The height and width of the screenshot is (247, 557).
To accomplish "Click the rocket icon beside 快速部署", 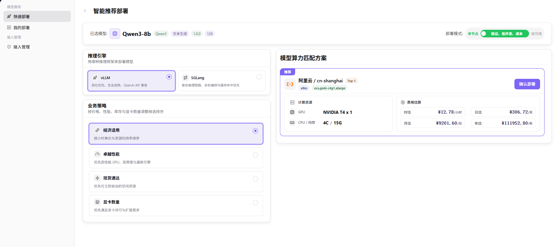I will click(9, 16).
